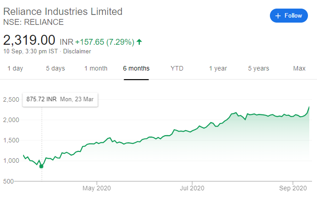Click the green data point on chart

point(41,166)
